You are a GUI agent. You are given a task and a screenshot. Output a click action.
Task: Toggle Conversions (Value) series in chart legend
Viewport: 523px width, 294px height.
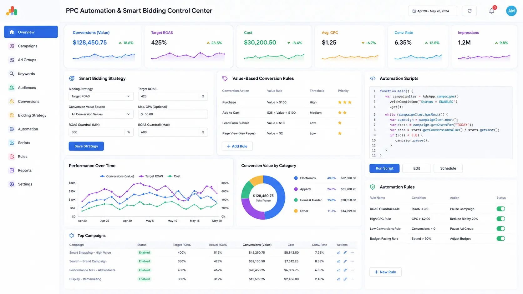[117, 176]
